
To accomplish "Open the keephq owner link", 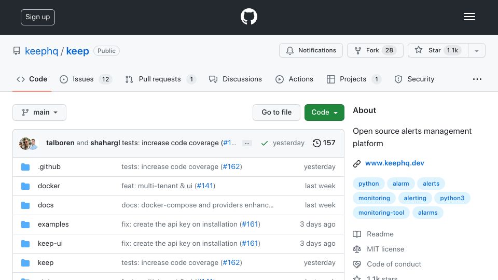I will point(41,51).
